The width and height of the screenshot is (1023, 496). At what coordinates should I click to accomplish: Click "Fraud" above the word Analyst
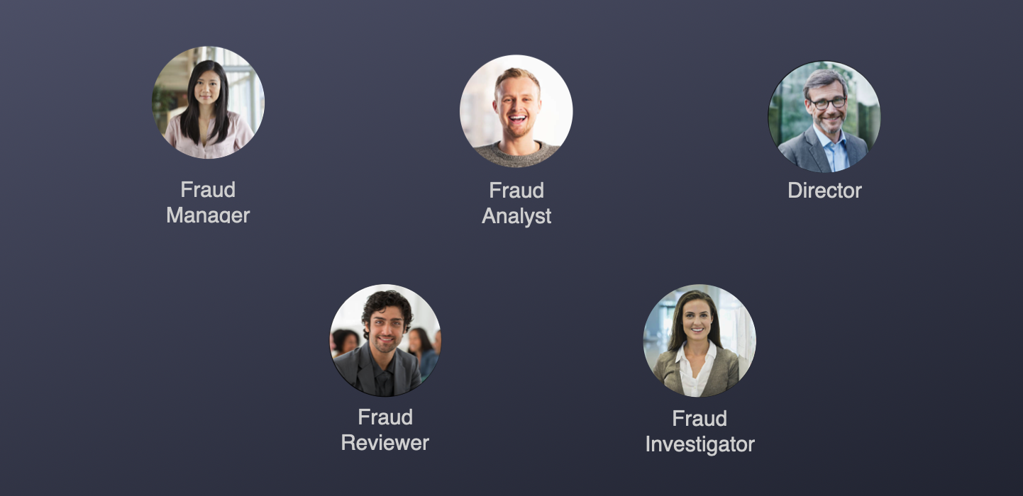coord(516,191)
